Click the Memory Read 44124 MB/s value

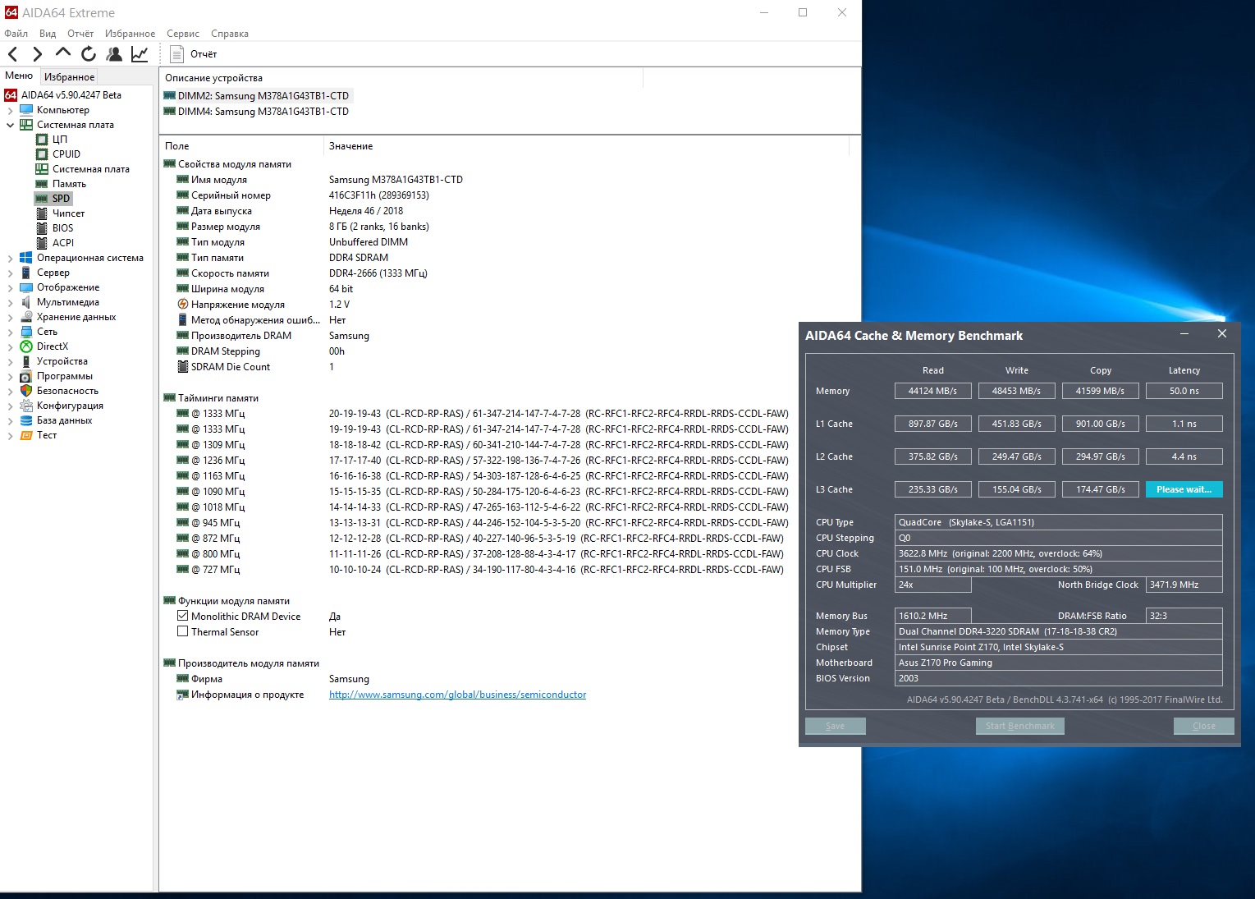click(x=933, y=391)
